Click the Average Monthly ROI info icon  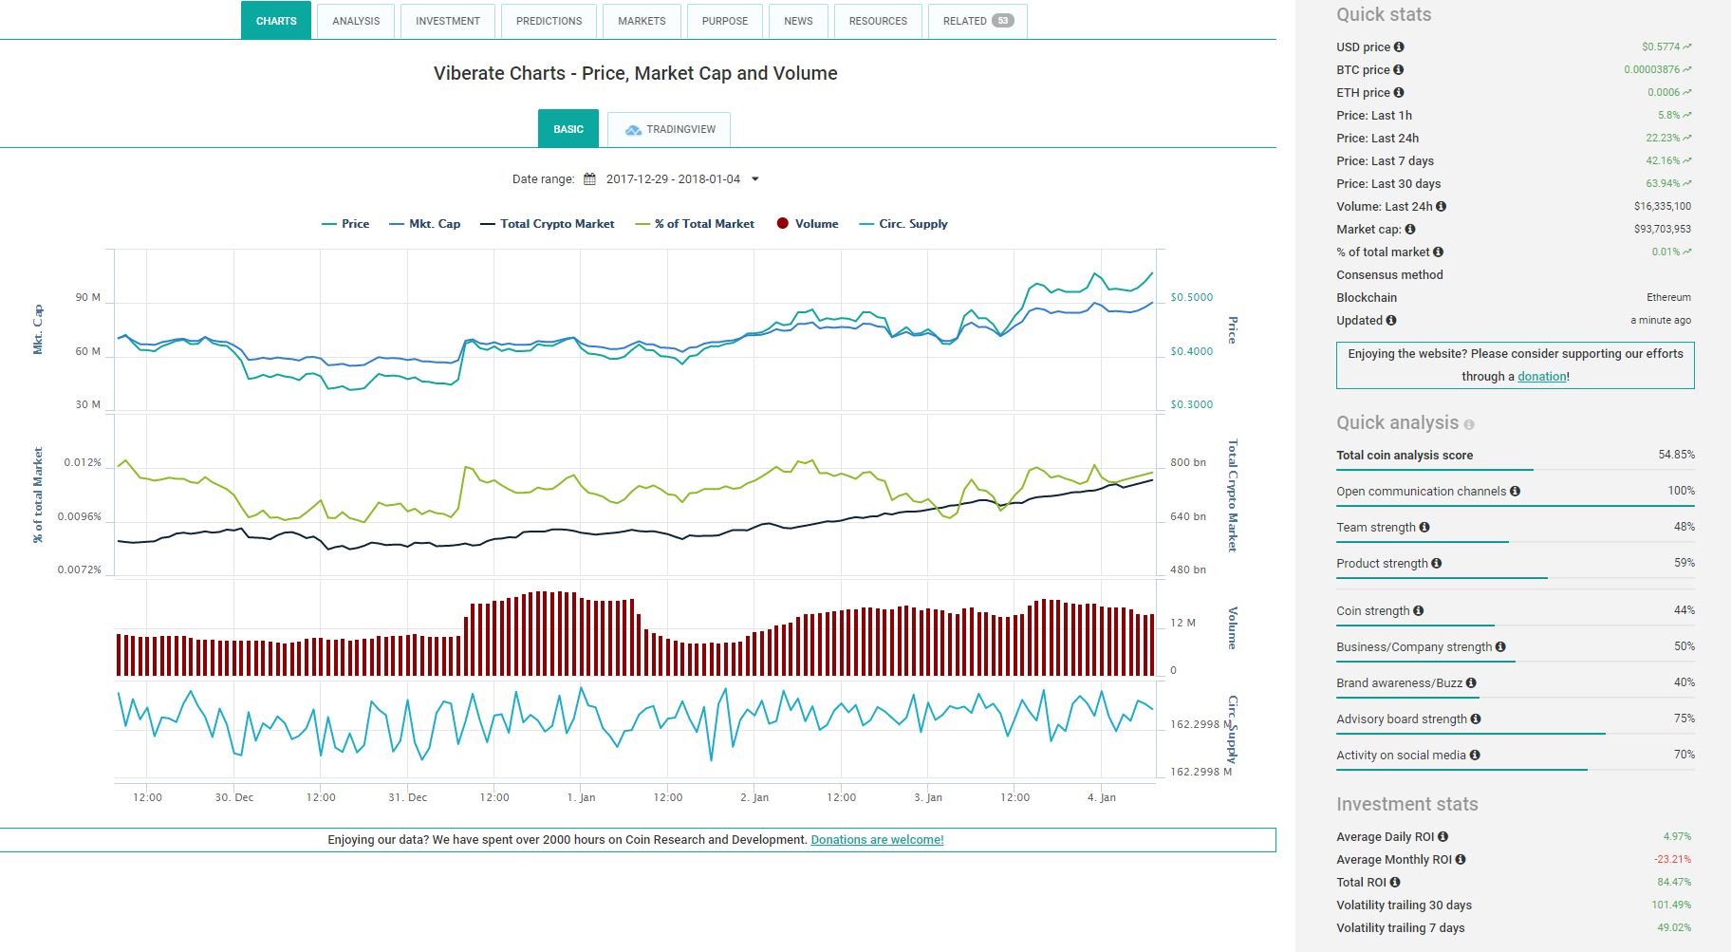(x=1461, y=859)
